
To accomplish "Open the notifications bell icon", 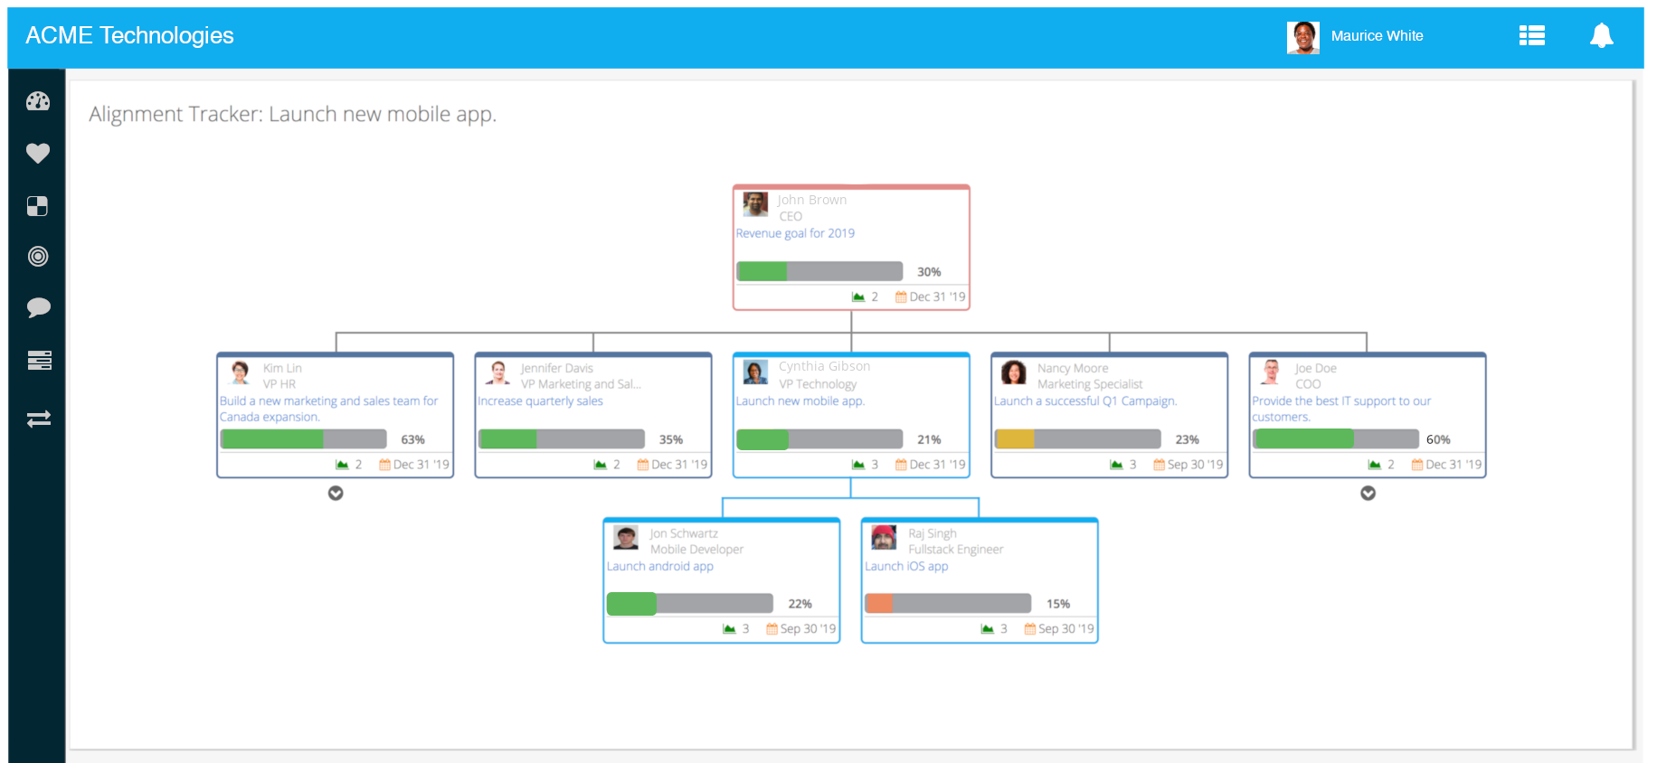I will pyautogui.click(x=1602, y=35).
